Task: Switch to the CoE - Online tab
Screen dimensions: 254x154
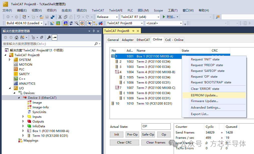Action: [174, 40]
